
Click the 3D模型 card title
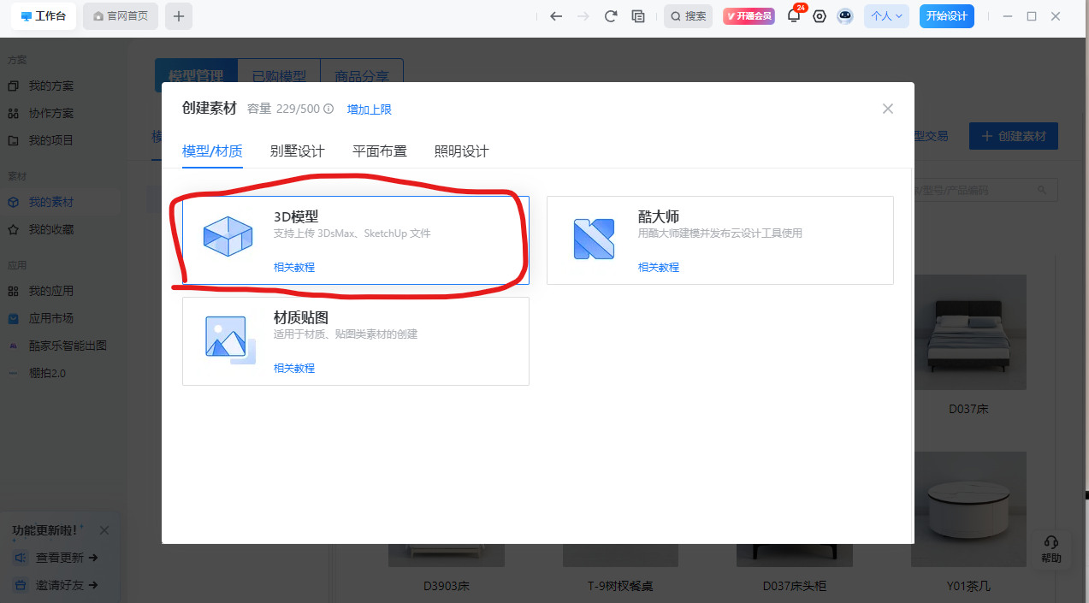(x=296, y=216)
